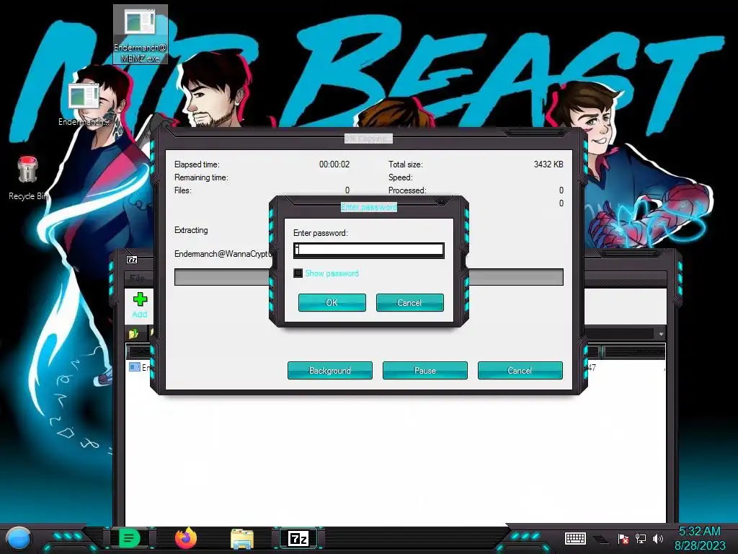Switch to 7-Zip taskbar button
Screen dimensions: 738x554
(298, 538)
